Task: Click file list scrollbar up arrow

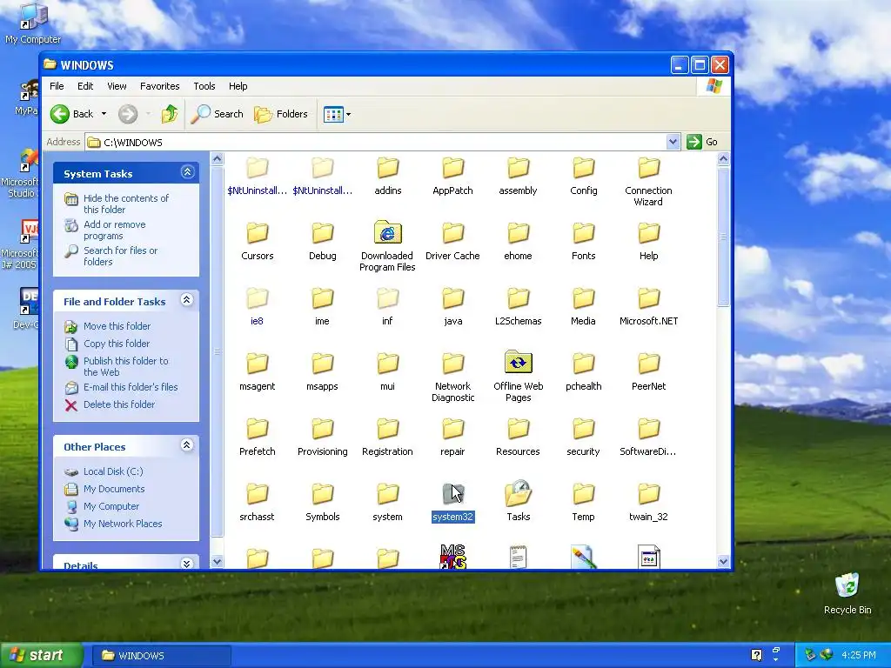Action: point(723,159)
